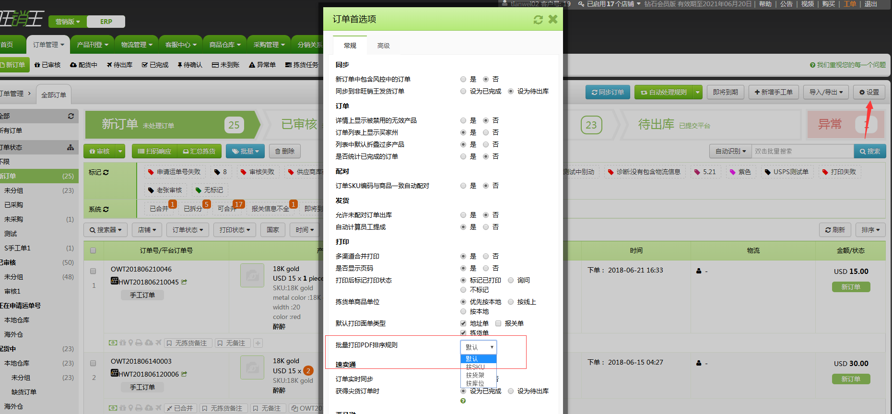Click the hierarchy icon beside 订单状态

[x=70, y=147]
